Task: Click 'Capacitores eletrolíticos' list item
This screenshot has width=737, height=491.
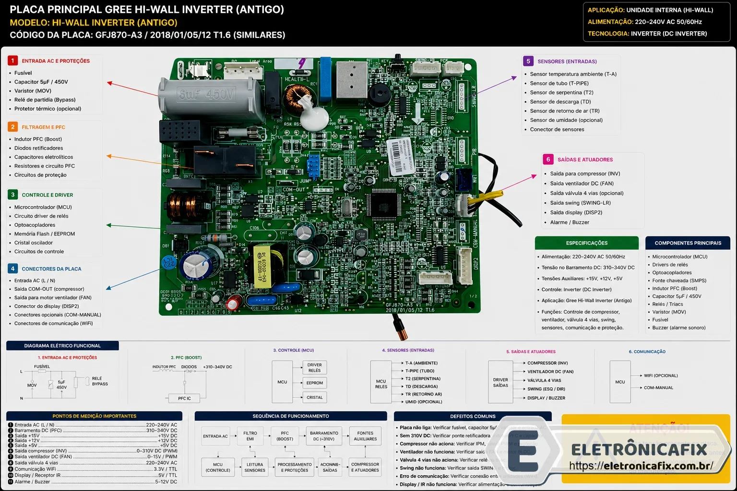Action: click(x=44, y=157)
